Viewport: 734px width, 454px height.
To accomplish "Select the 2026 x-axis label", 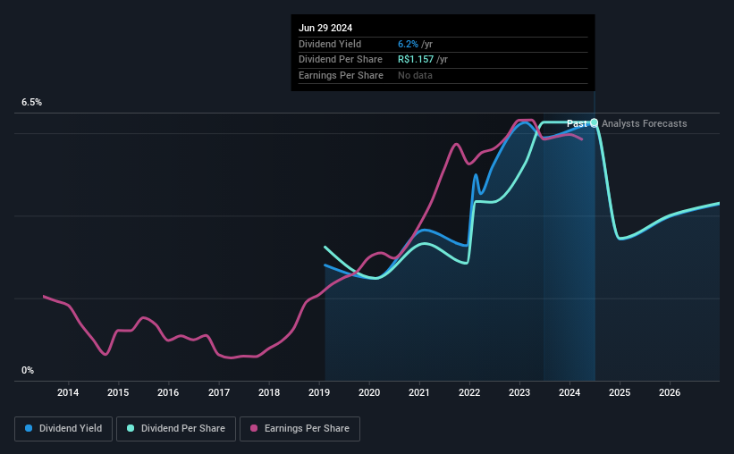I will [670, 392].
